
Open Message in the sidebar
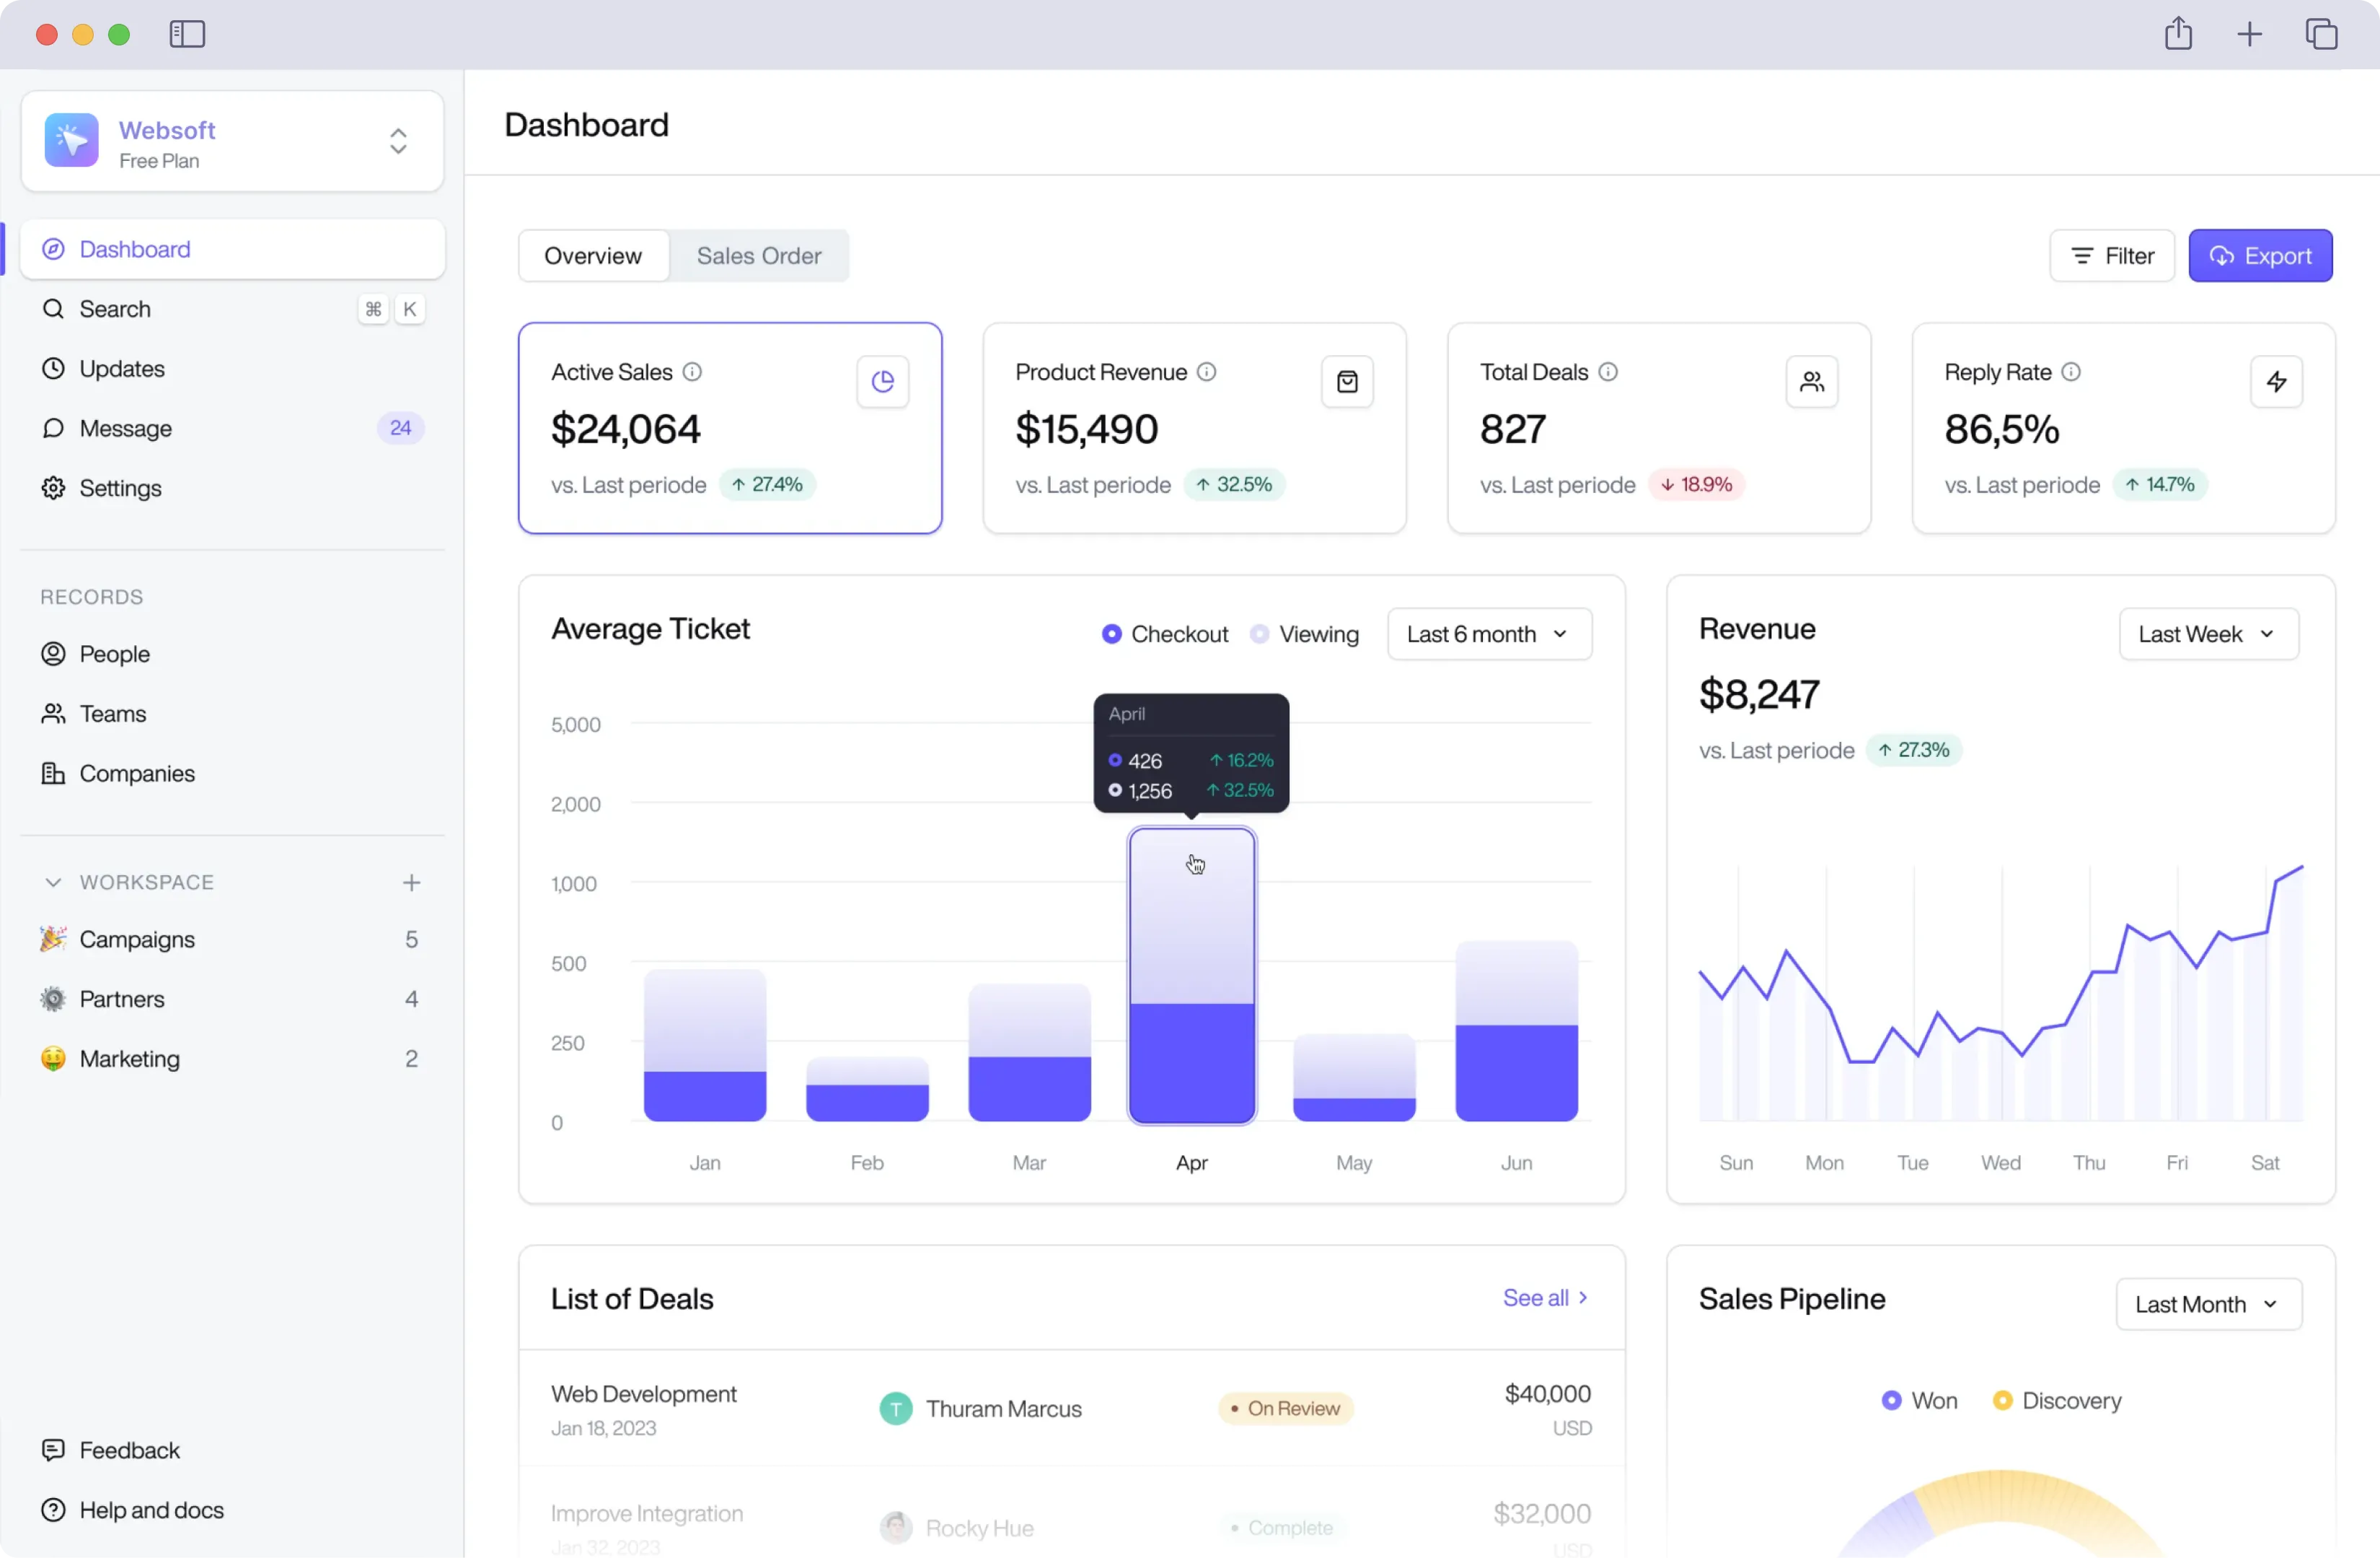pyautogui.click(x=232, y=428)
